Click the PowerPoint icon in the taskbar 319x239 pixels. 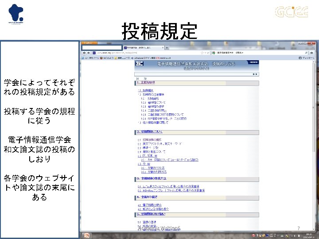point(86,235)
